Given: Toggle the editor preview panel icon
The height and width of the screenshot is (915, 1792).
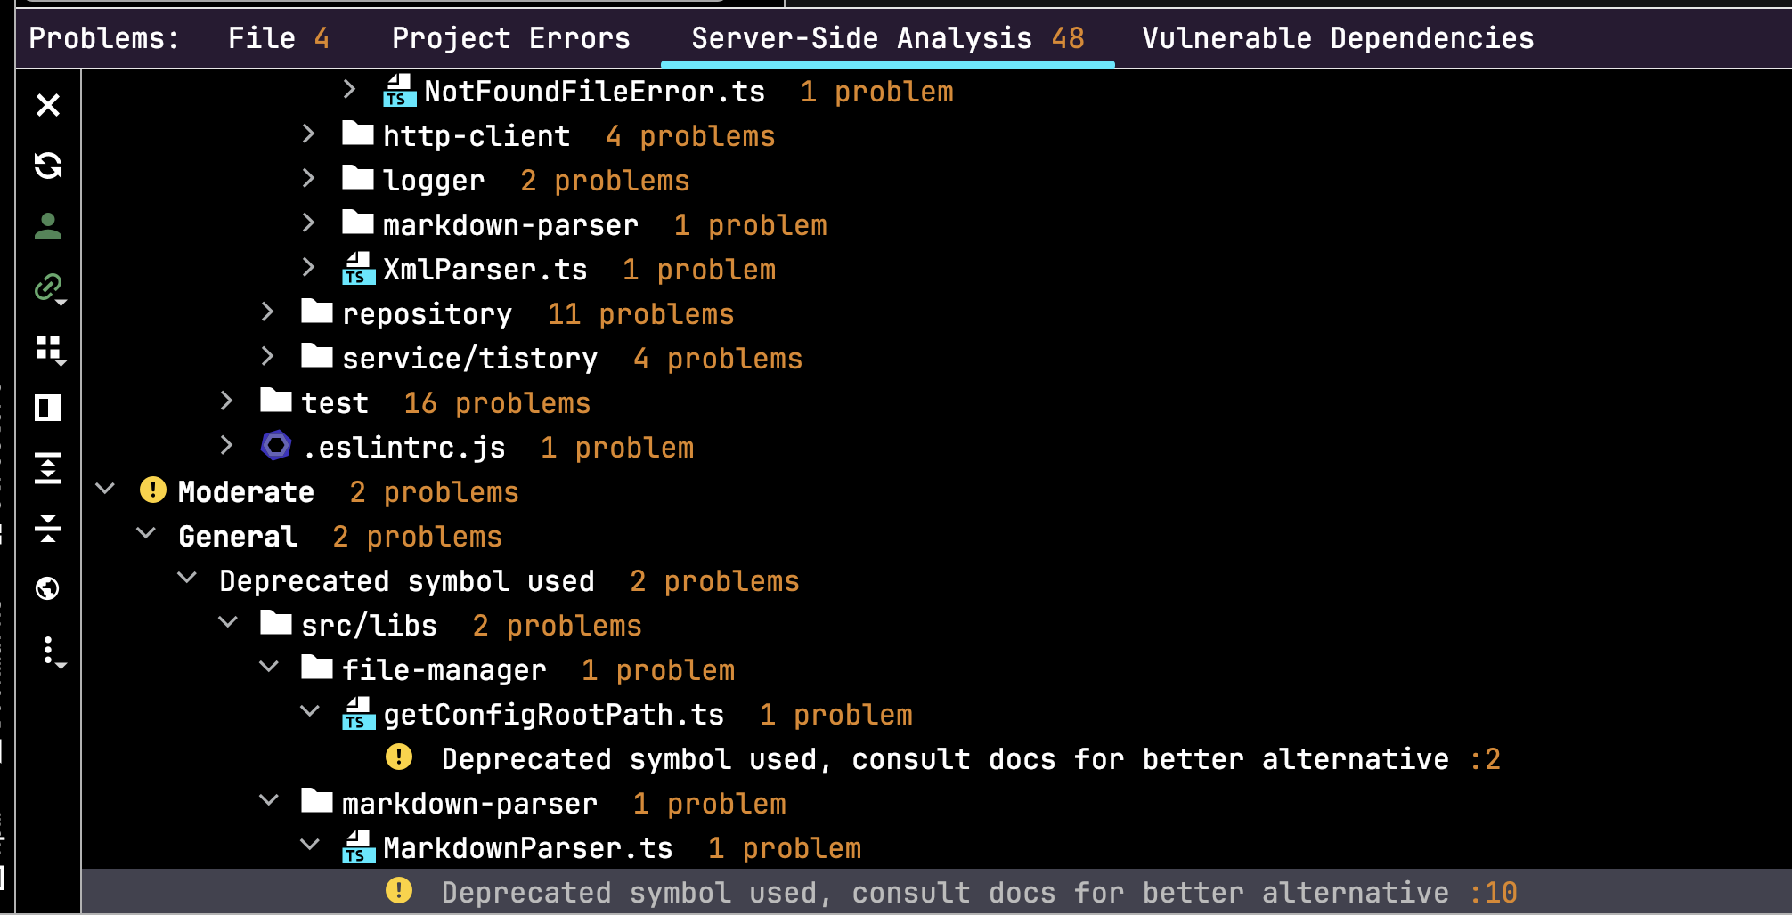Looking at the screenshot, I should pos(48,408).
